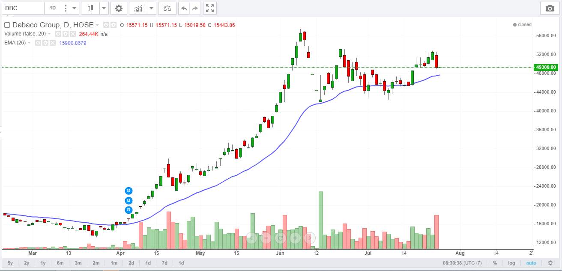The height and width of the screenshot is (271, 562).
Task: Click the scroll-right chart navigation button
Action: pos(310,238)
